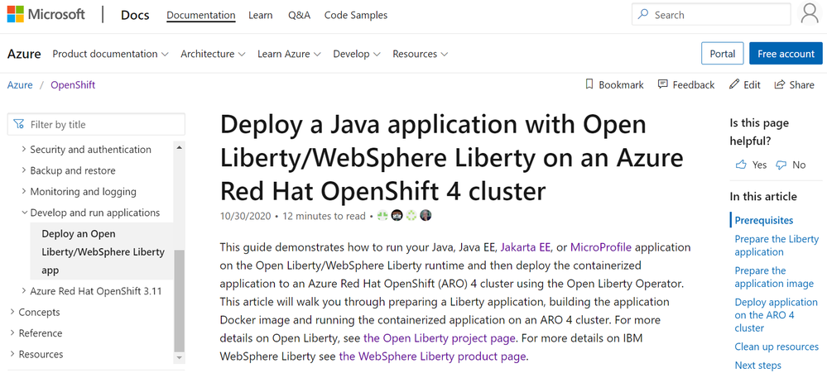Click the sidebar scroll up arrow

[180, 148]
